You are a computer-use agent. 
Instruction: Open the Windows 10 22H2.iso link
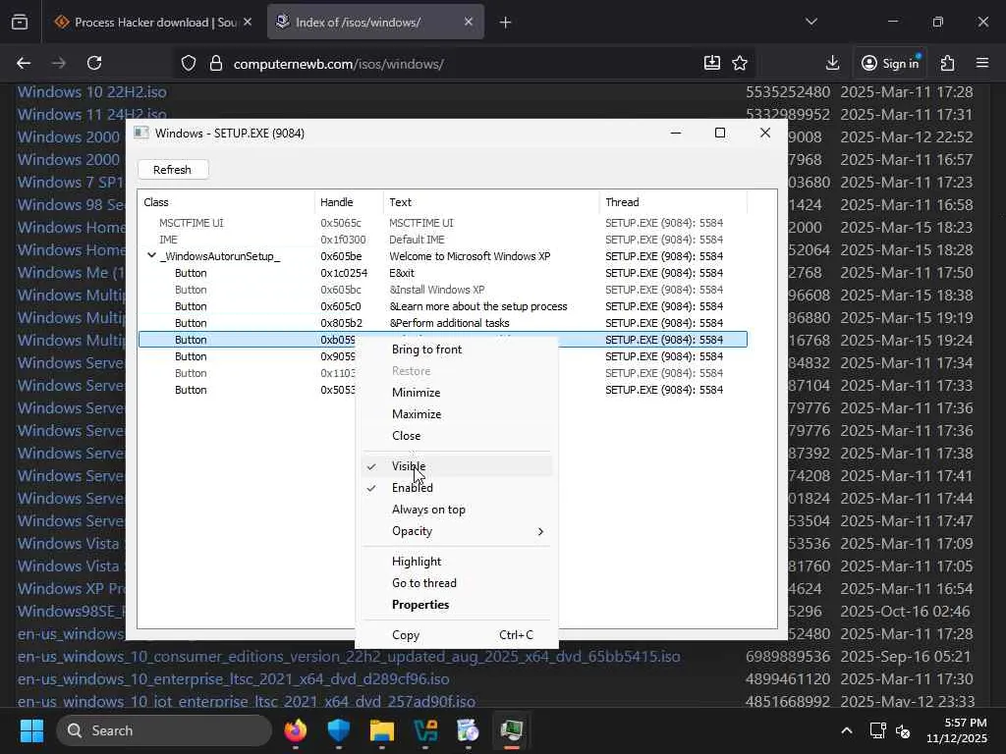click(x=91, y=91)
